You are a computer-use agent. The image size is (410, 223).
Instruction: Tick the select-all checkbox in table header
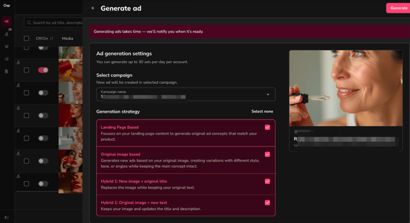(x=26, y=39)
